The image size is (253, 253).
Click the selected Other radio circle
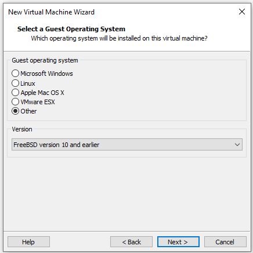15,111
